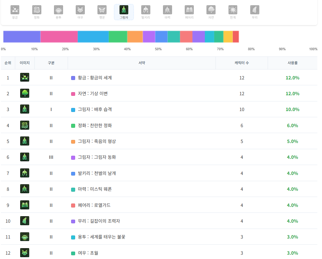Open the 황금 : 황금의 세계 entry
This screenshot has height=259, width=322.
[95, 78]
